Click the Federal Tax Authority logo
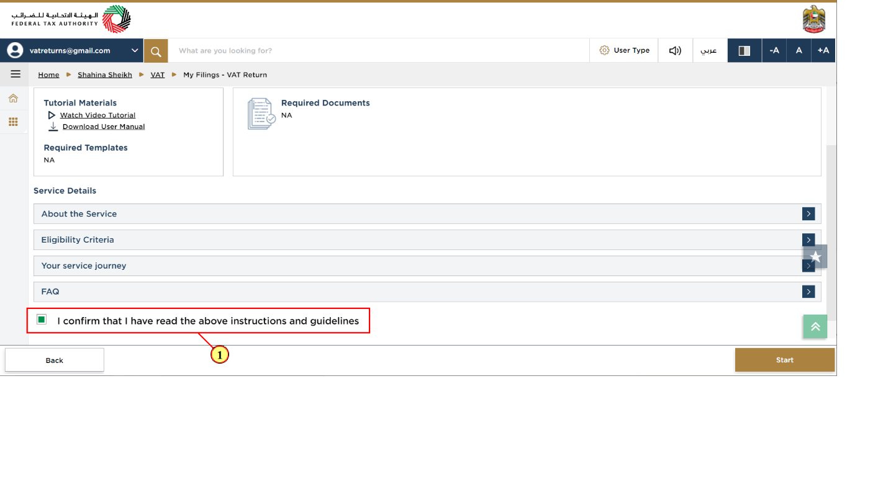 71,19
